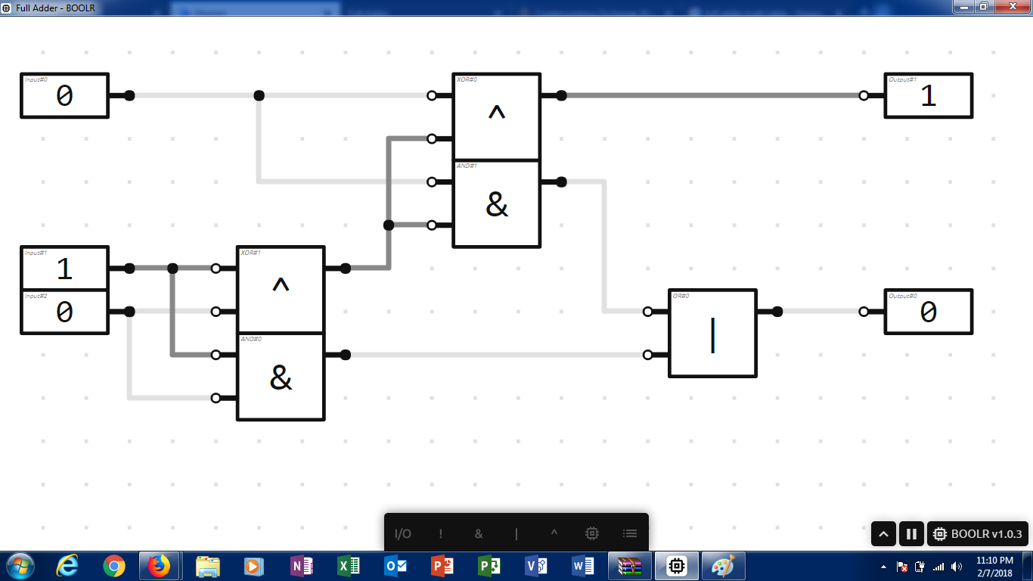Open the custom chip component tool
The height and width of the screenshot is (581, 1033).
pos(592,533)
